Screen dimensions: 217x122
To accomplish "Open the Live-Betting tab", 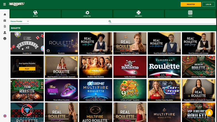I will [x=87, y=14].
